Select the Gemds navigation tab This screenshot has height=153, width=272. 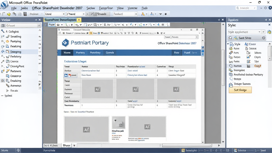tap(110, 53)
